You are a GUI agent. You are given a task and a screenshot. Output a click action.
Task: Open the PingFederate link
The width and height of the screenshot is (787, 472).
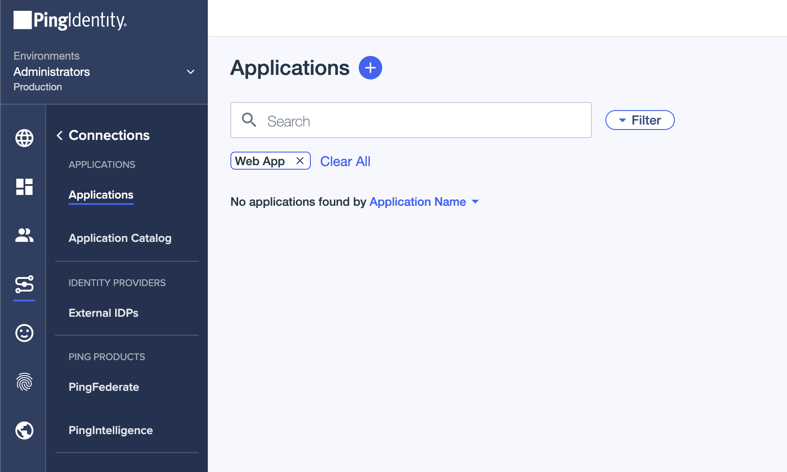pos(104,387)
